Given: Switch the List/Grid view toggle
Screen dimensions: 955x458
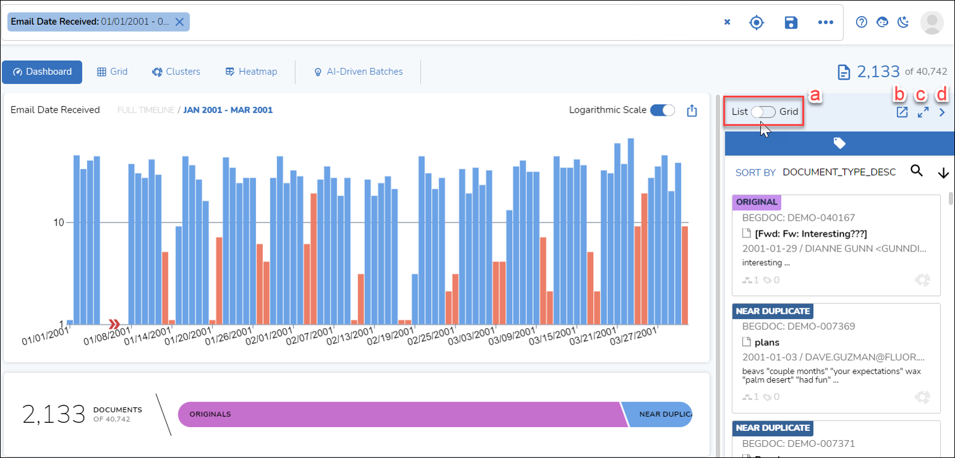Looking at the screenshot, I should coord(763,112).
